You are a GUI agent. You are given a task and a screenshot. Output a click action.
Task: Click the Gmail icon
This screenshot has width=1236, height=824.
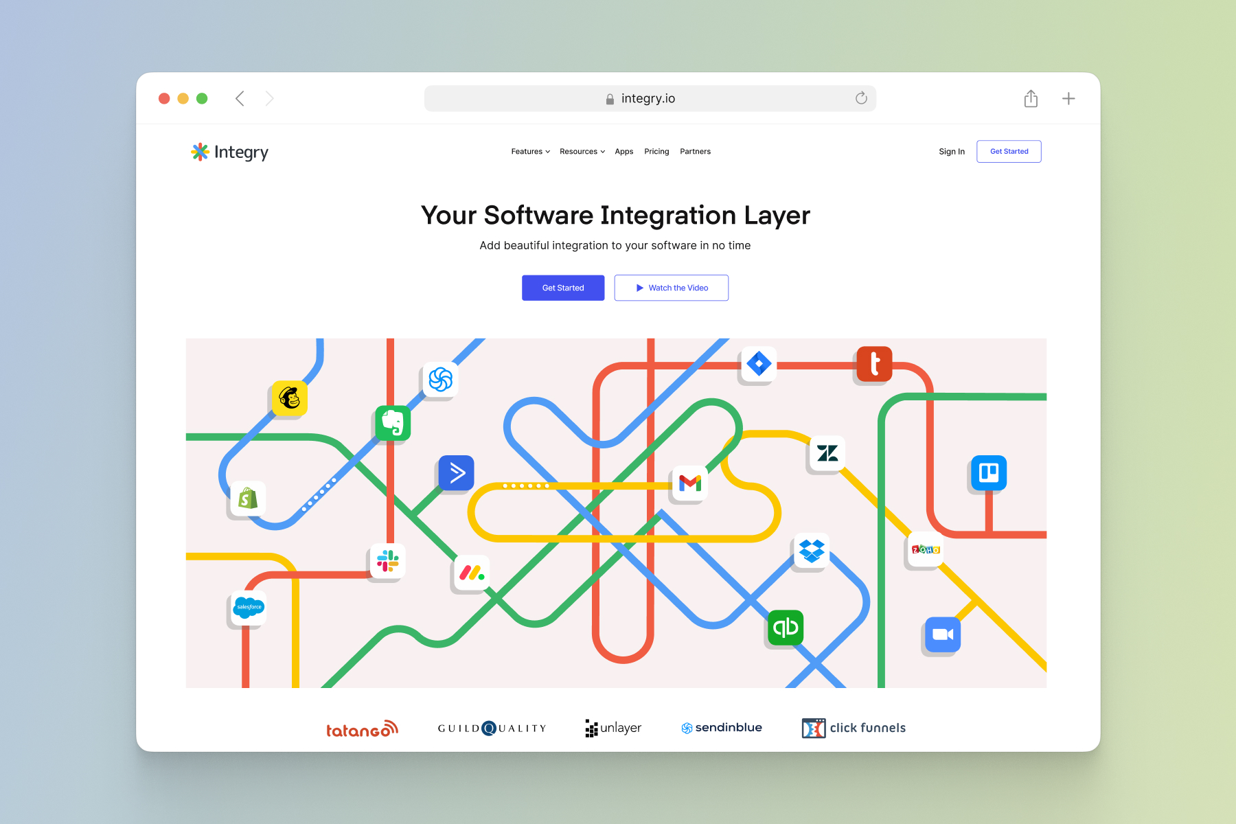pyautogui.click(x=689, y=483)
